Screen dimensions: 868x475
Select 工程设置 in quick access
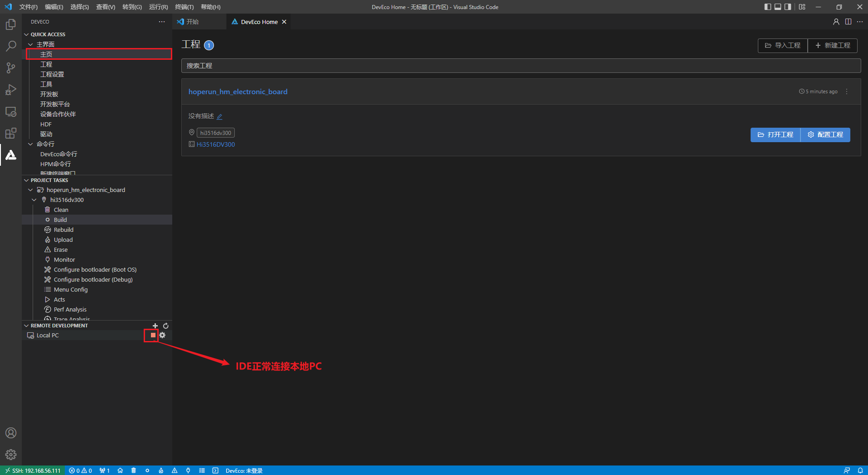pos(97,74)
